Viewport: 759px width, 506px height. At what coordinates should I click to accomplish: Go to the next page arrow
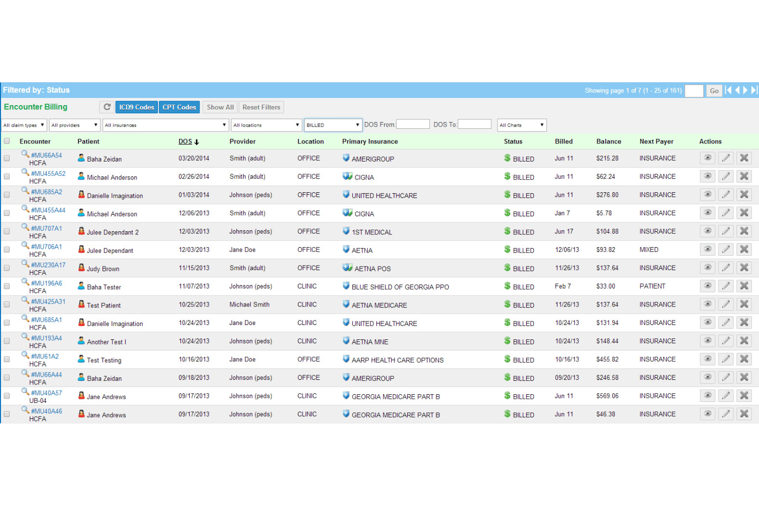(x=746, y=90)
